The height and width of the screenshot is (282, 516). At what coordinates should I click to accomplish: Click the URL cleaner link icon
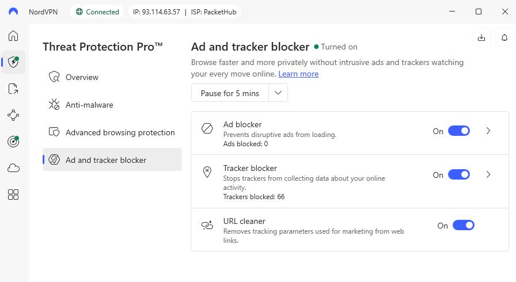[207, 225]
